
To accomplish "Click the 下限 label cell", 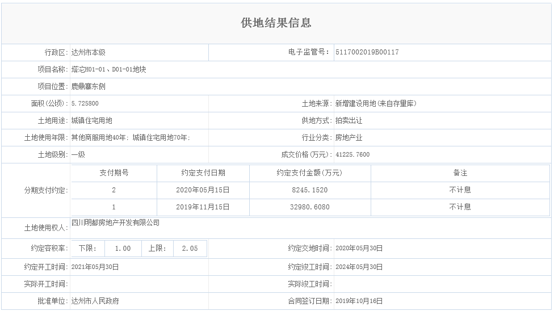I will [87, 249].
